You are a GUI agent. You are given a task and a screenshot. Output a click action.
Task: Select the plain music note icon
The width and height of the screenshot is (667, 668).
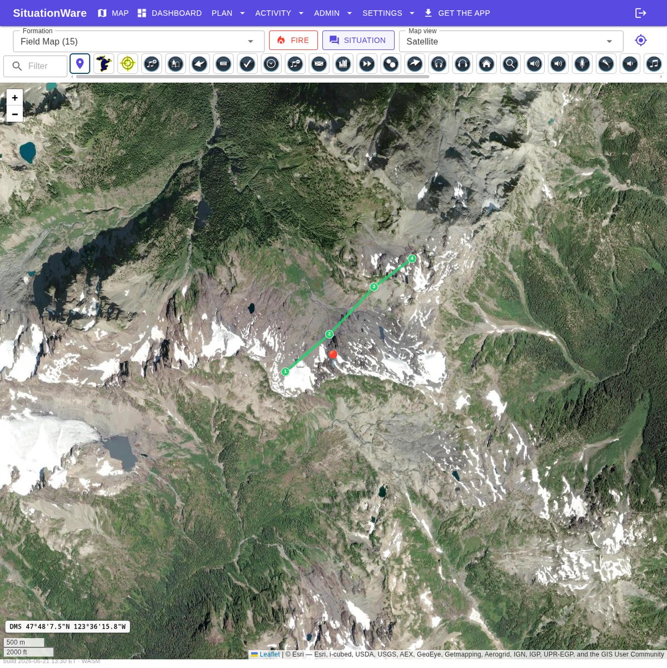[x=654, y=64]
